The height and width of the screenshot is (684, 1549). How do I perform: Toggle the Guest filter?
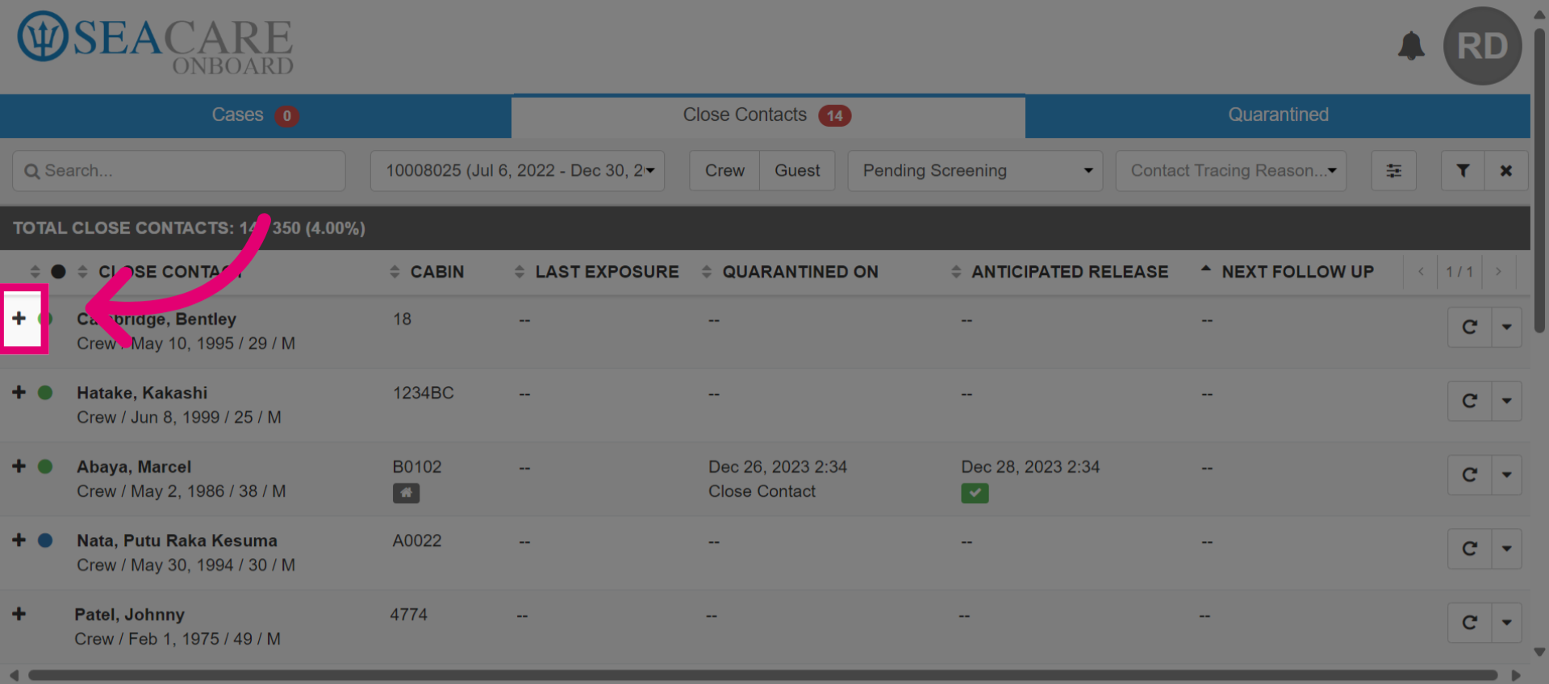(797, 171)
